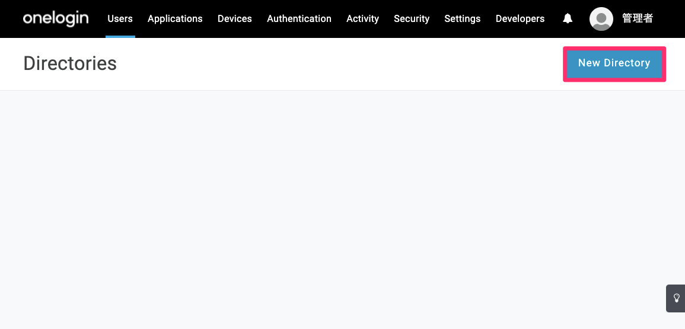Open the 管理者 account menu
Screen dimensions: 685x329
coord(638,18)
